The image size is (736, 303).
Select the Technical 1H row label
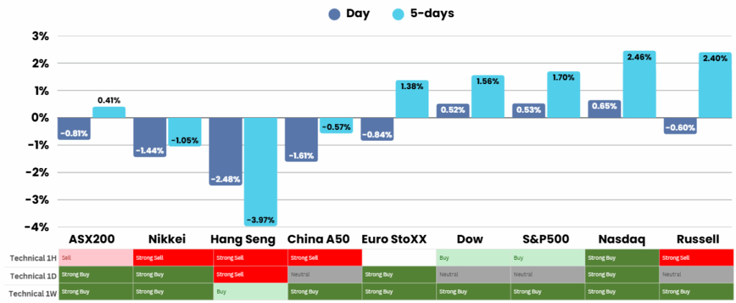pyautogui.click(x=29, y=257)
